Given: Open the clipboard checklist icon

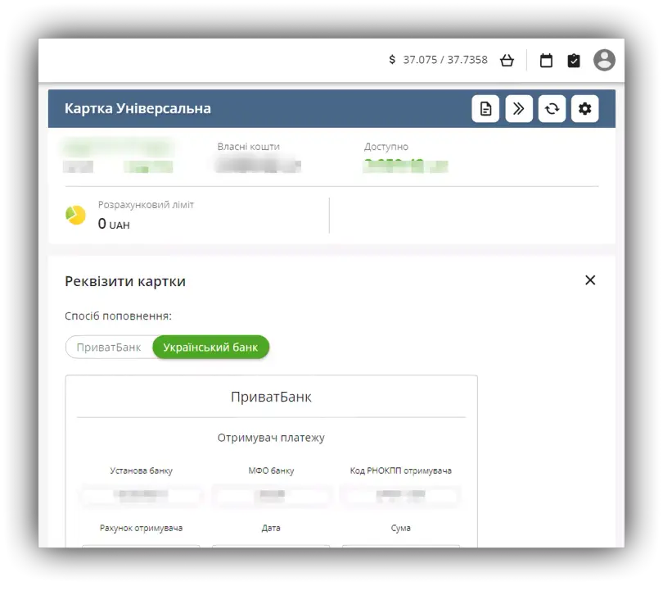Looking at the screenshot, I should 574,60.
